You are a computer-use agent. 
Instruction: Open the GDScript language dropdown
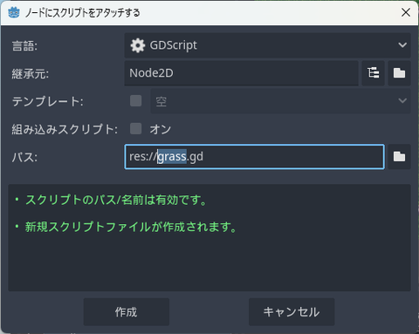click(268, 45)
